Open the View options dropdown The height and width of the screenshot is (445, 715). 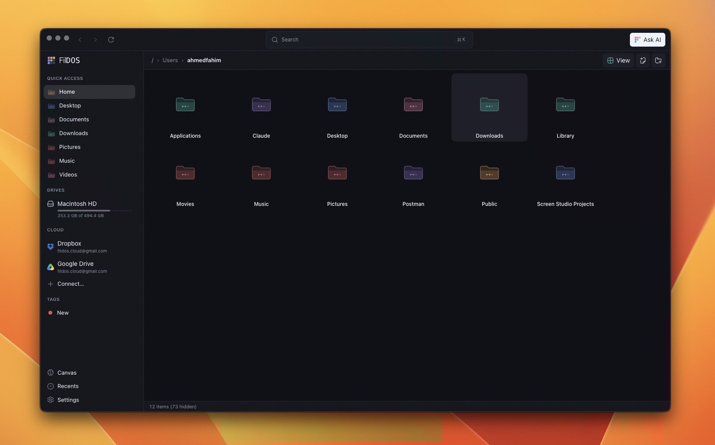(x=618, y=60)
